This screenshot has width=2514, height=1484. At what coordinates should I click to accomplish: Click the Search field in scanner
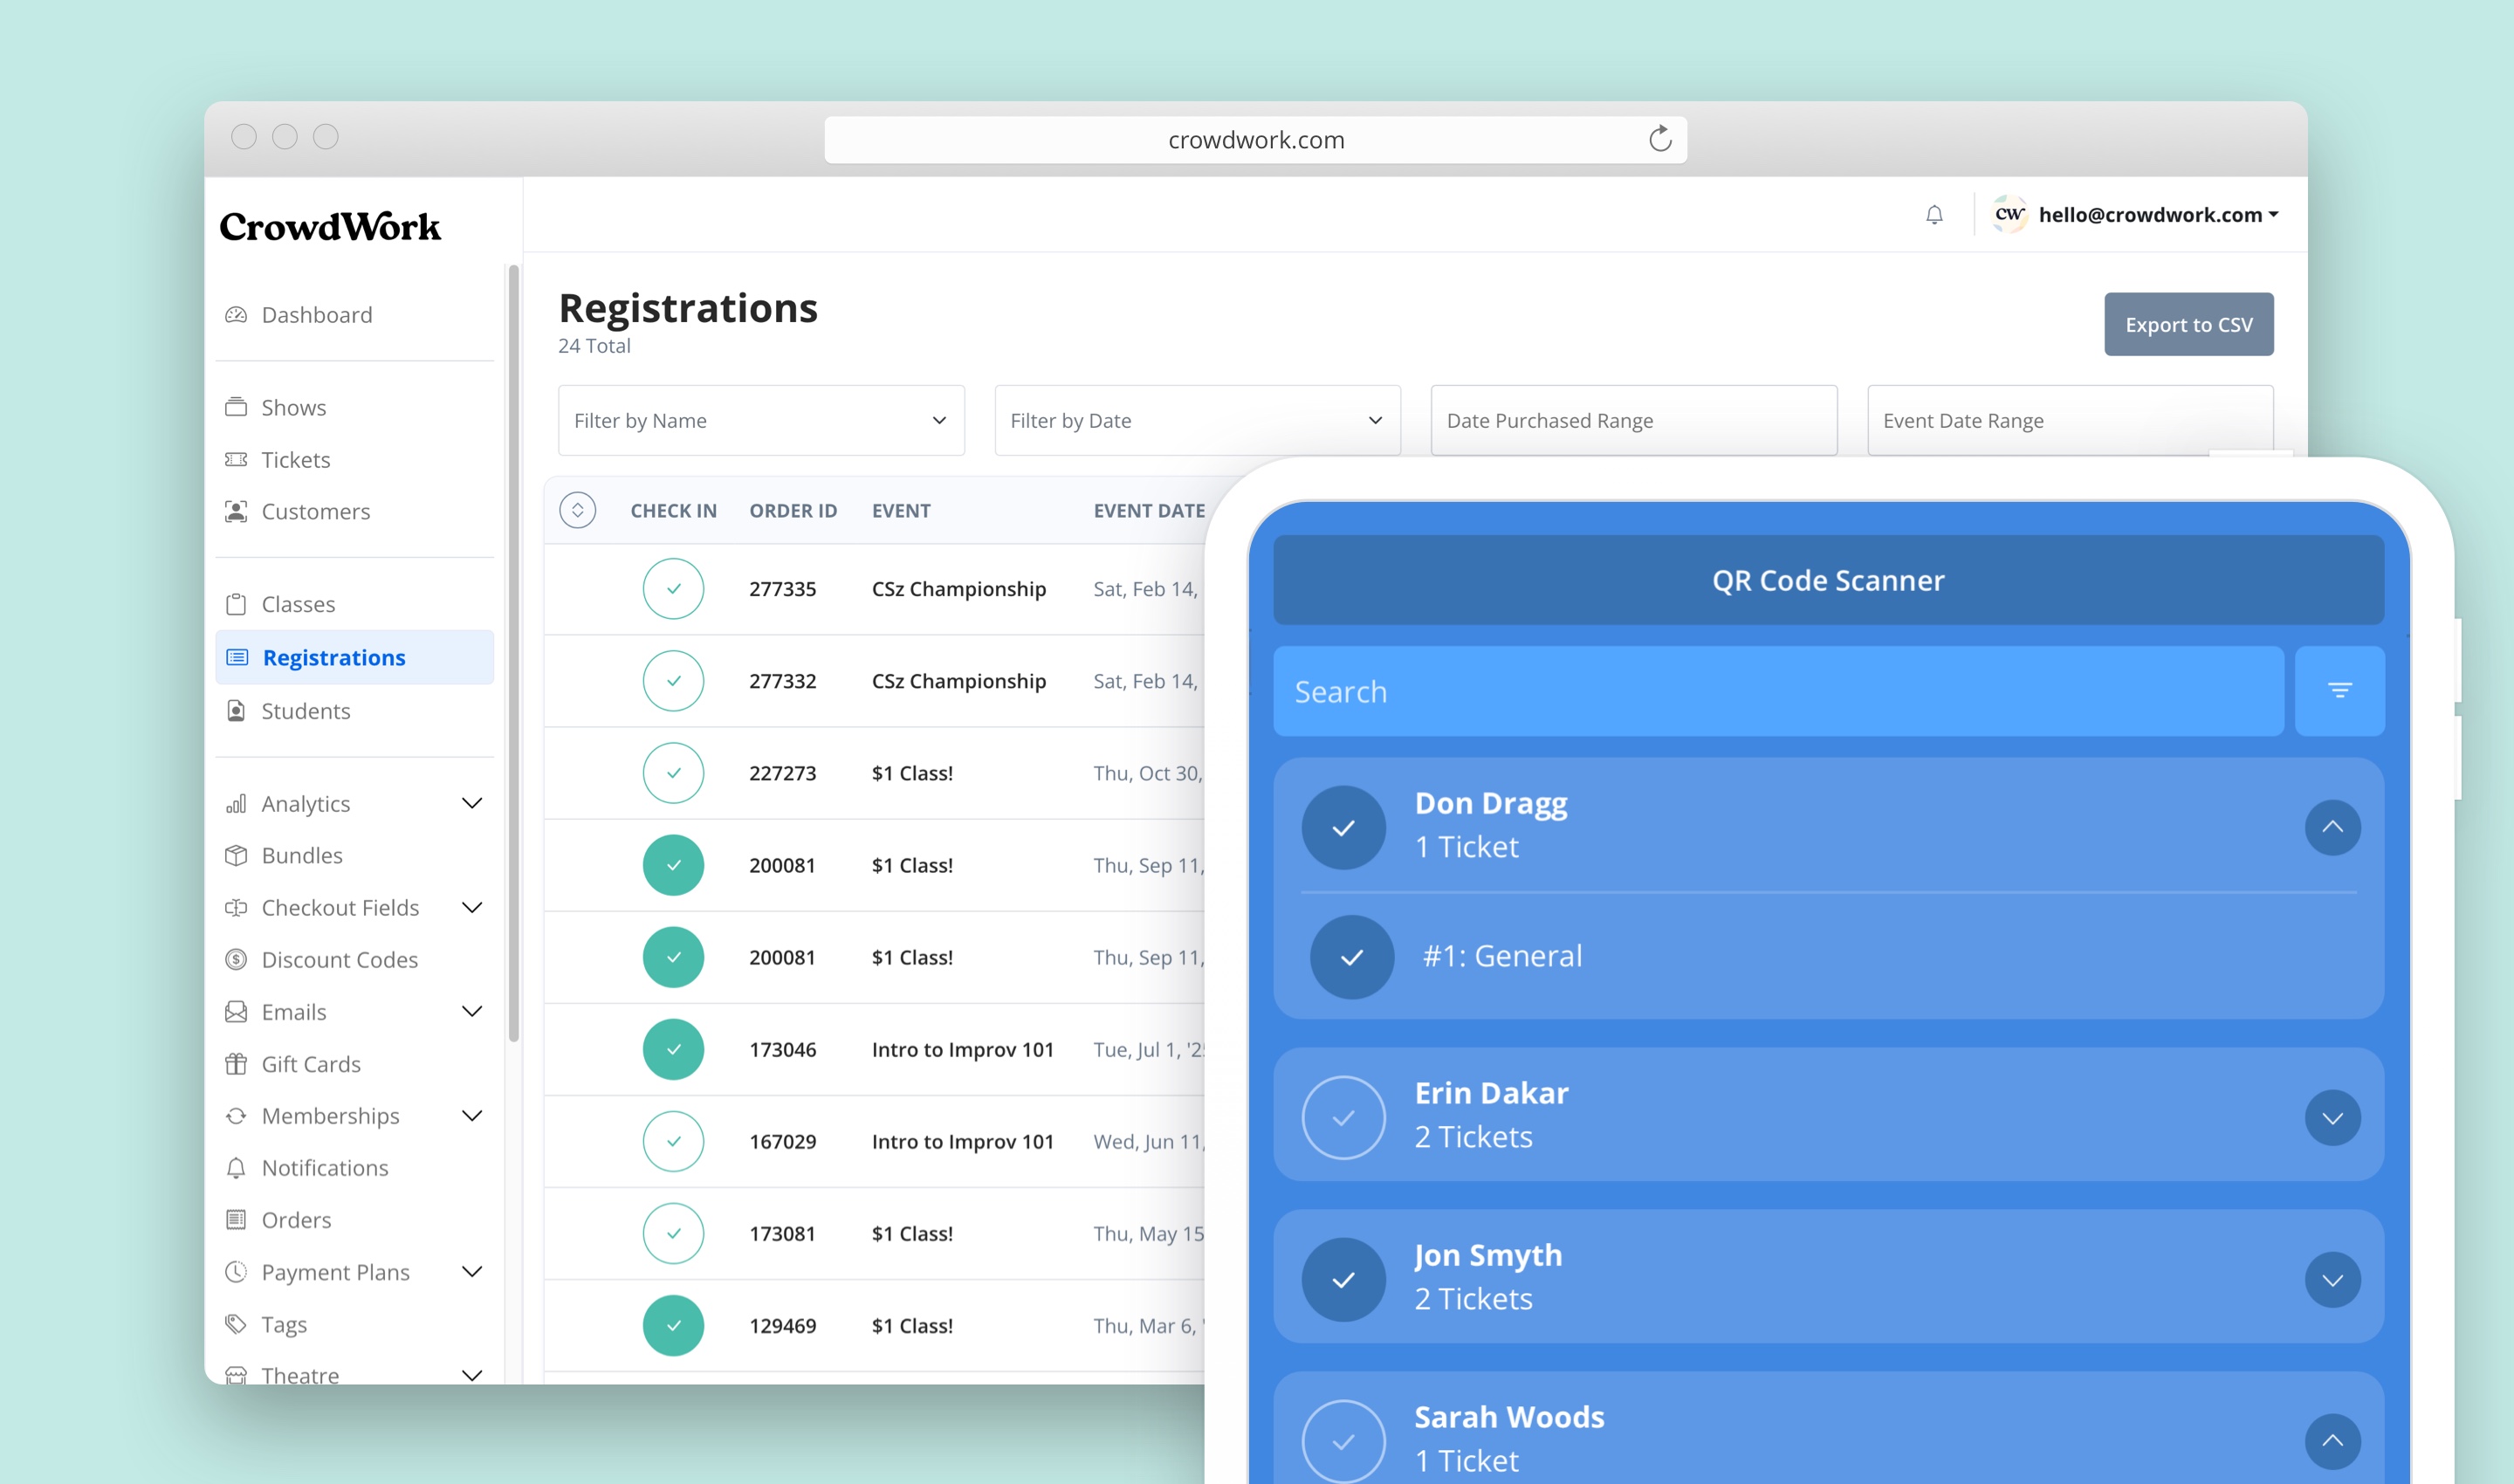pyautogui.click(x=1778, y=691)
